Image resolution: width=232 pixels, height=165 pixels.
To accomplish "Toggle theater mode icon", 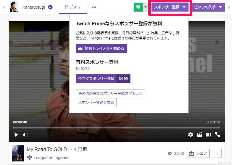I will pyautogui.click(x=208, y=135).
